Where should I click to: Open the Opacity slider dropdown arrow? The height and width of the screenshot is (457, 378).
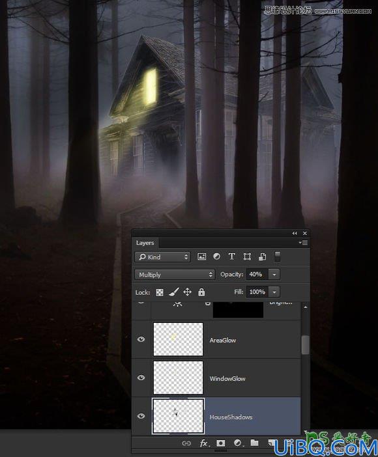click(274, 275)
